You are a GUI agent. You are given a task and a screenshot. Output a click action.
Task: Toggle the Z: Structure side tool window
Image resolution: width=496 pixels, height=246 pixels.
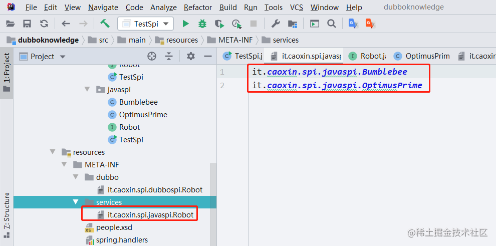click(x=7, y=215)
